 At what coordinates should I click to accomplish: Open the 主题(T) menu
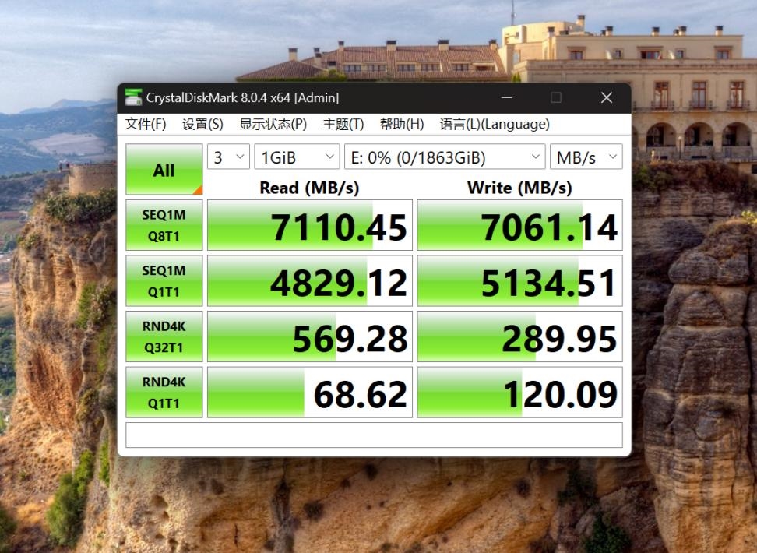coord(343,124)
